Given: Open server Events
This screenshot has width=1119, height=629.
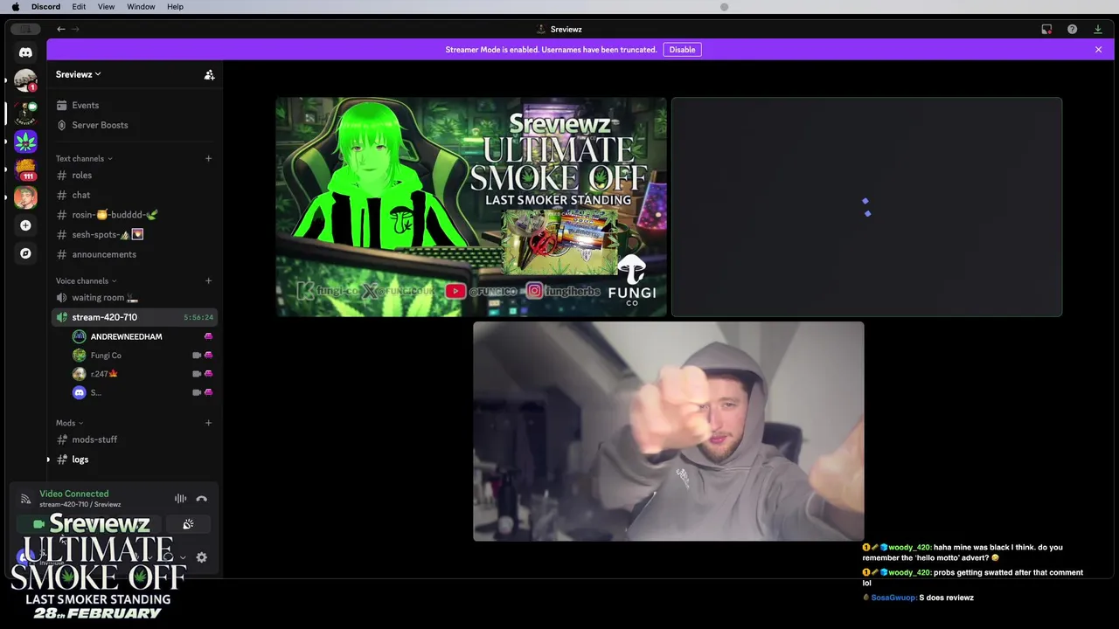Looking at the screenshot, I should click(x=85, y=106).
